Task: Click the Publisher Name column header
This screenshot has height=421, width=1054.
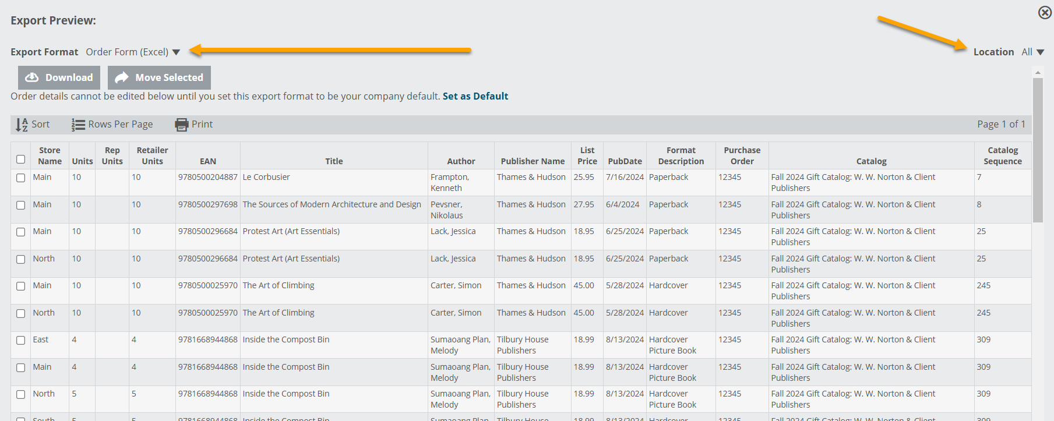Action: pos(533,161)
